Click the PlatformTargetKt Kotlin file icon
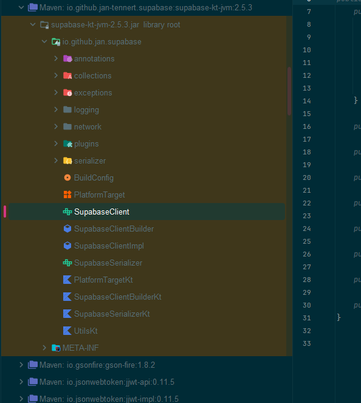This screenshot has width=361, height=403. [67, 280]
